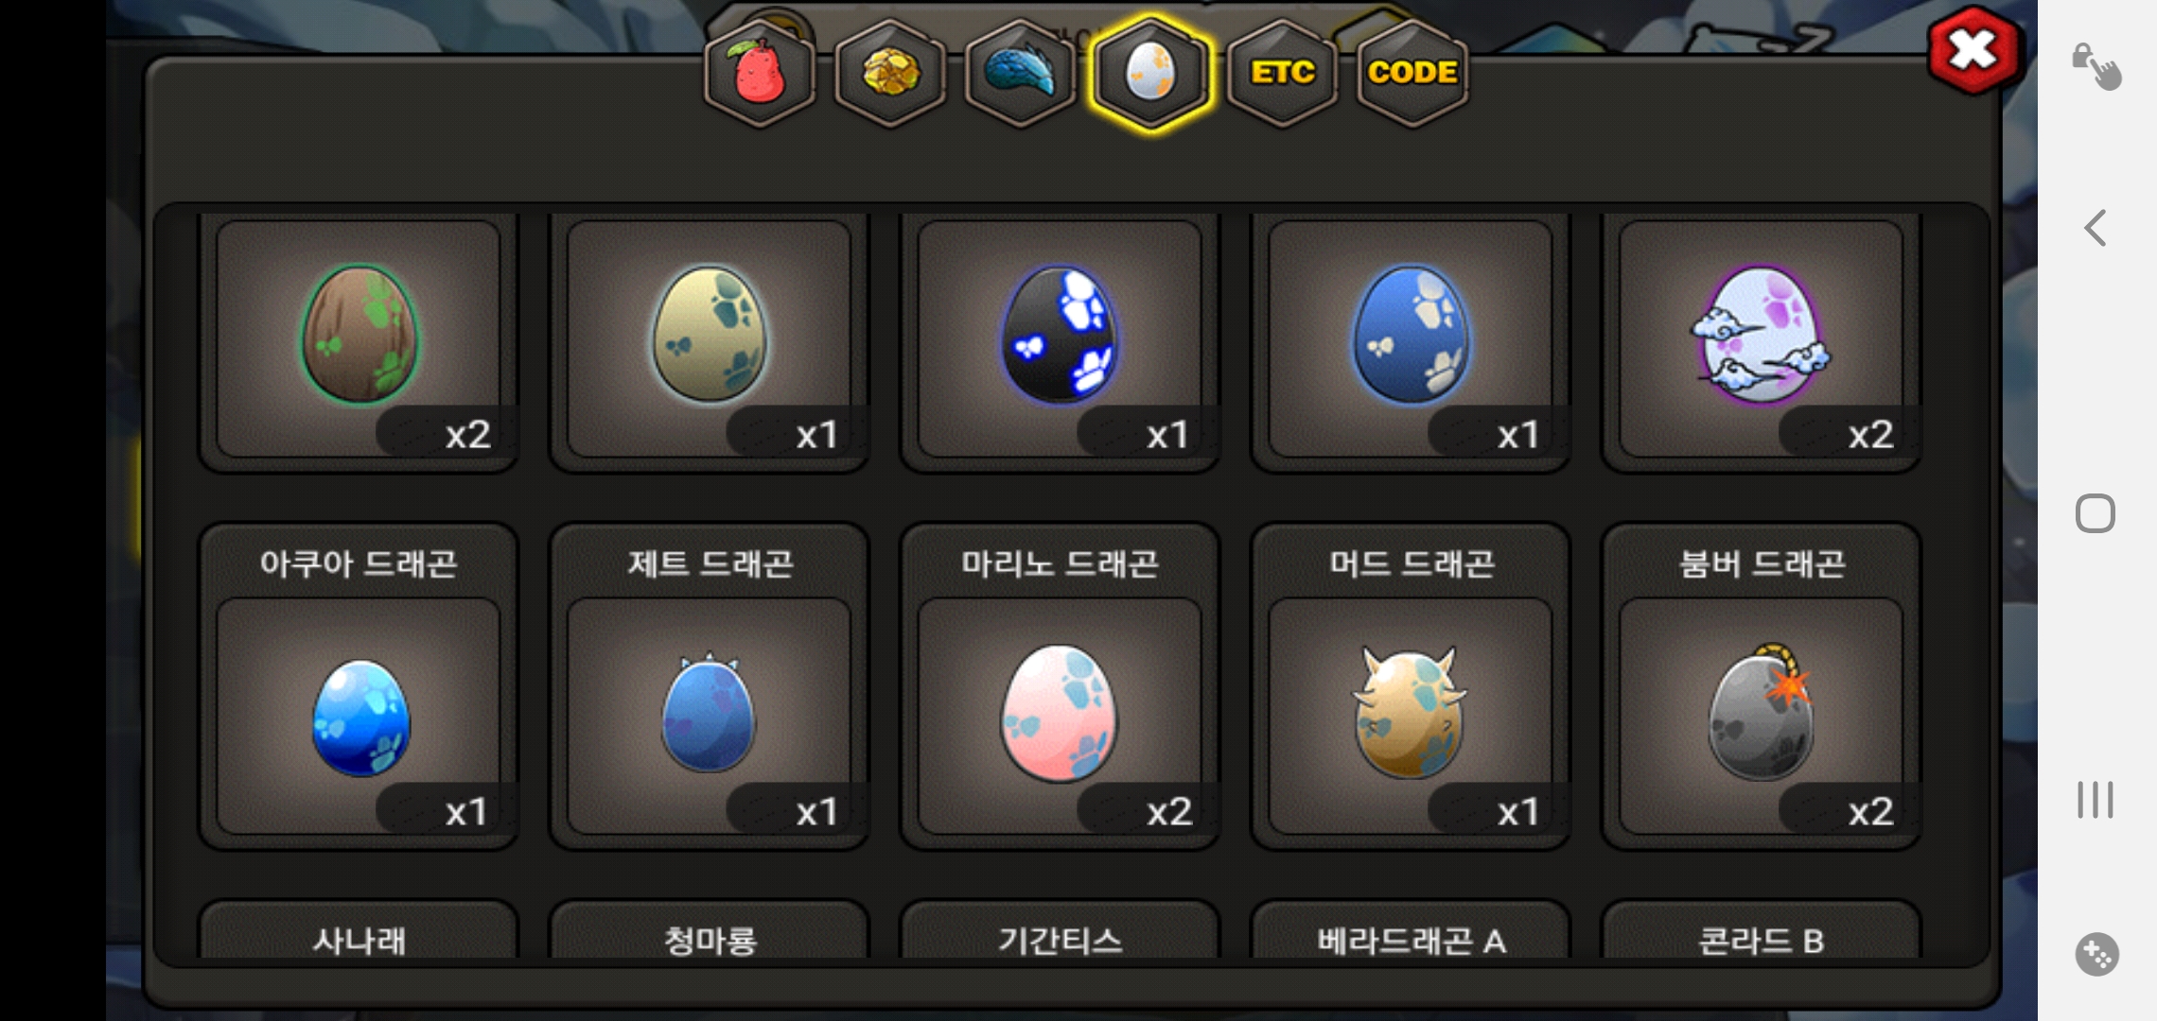2157x1021 pixels.
Task: Tap the 베라드래곤 A egg label
Action: coord(1411,941)
